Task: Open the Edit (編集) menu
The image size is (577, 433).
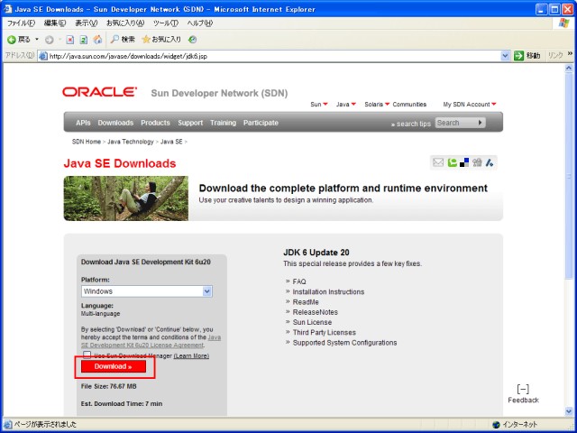Action: tap(55, 23)
